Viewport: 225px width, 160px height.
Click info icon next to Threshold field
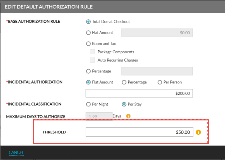[198, 132]
